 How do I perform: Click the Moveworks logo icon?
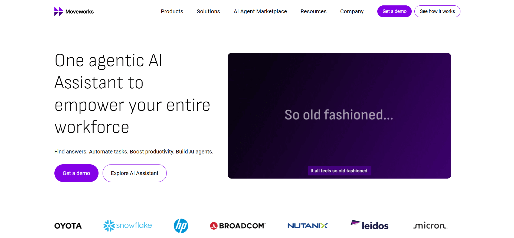(x=59, y=12)
